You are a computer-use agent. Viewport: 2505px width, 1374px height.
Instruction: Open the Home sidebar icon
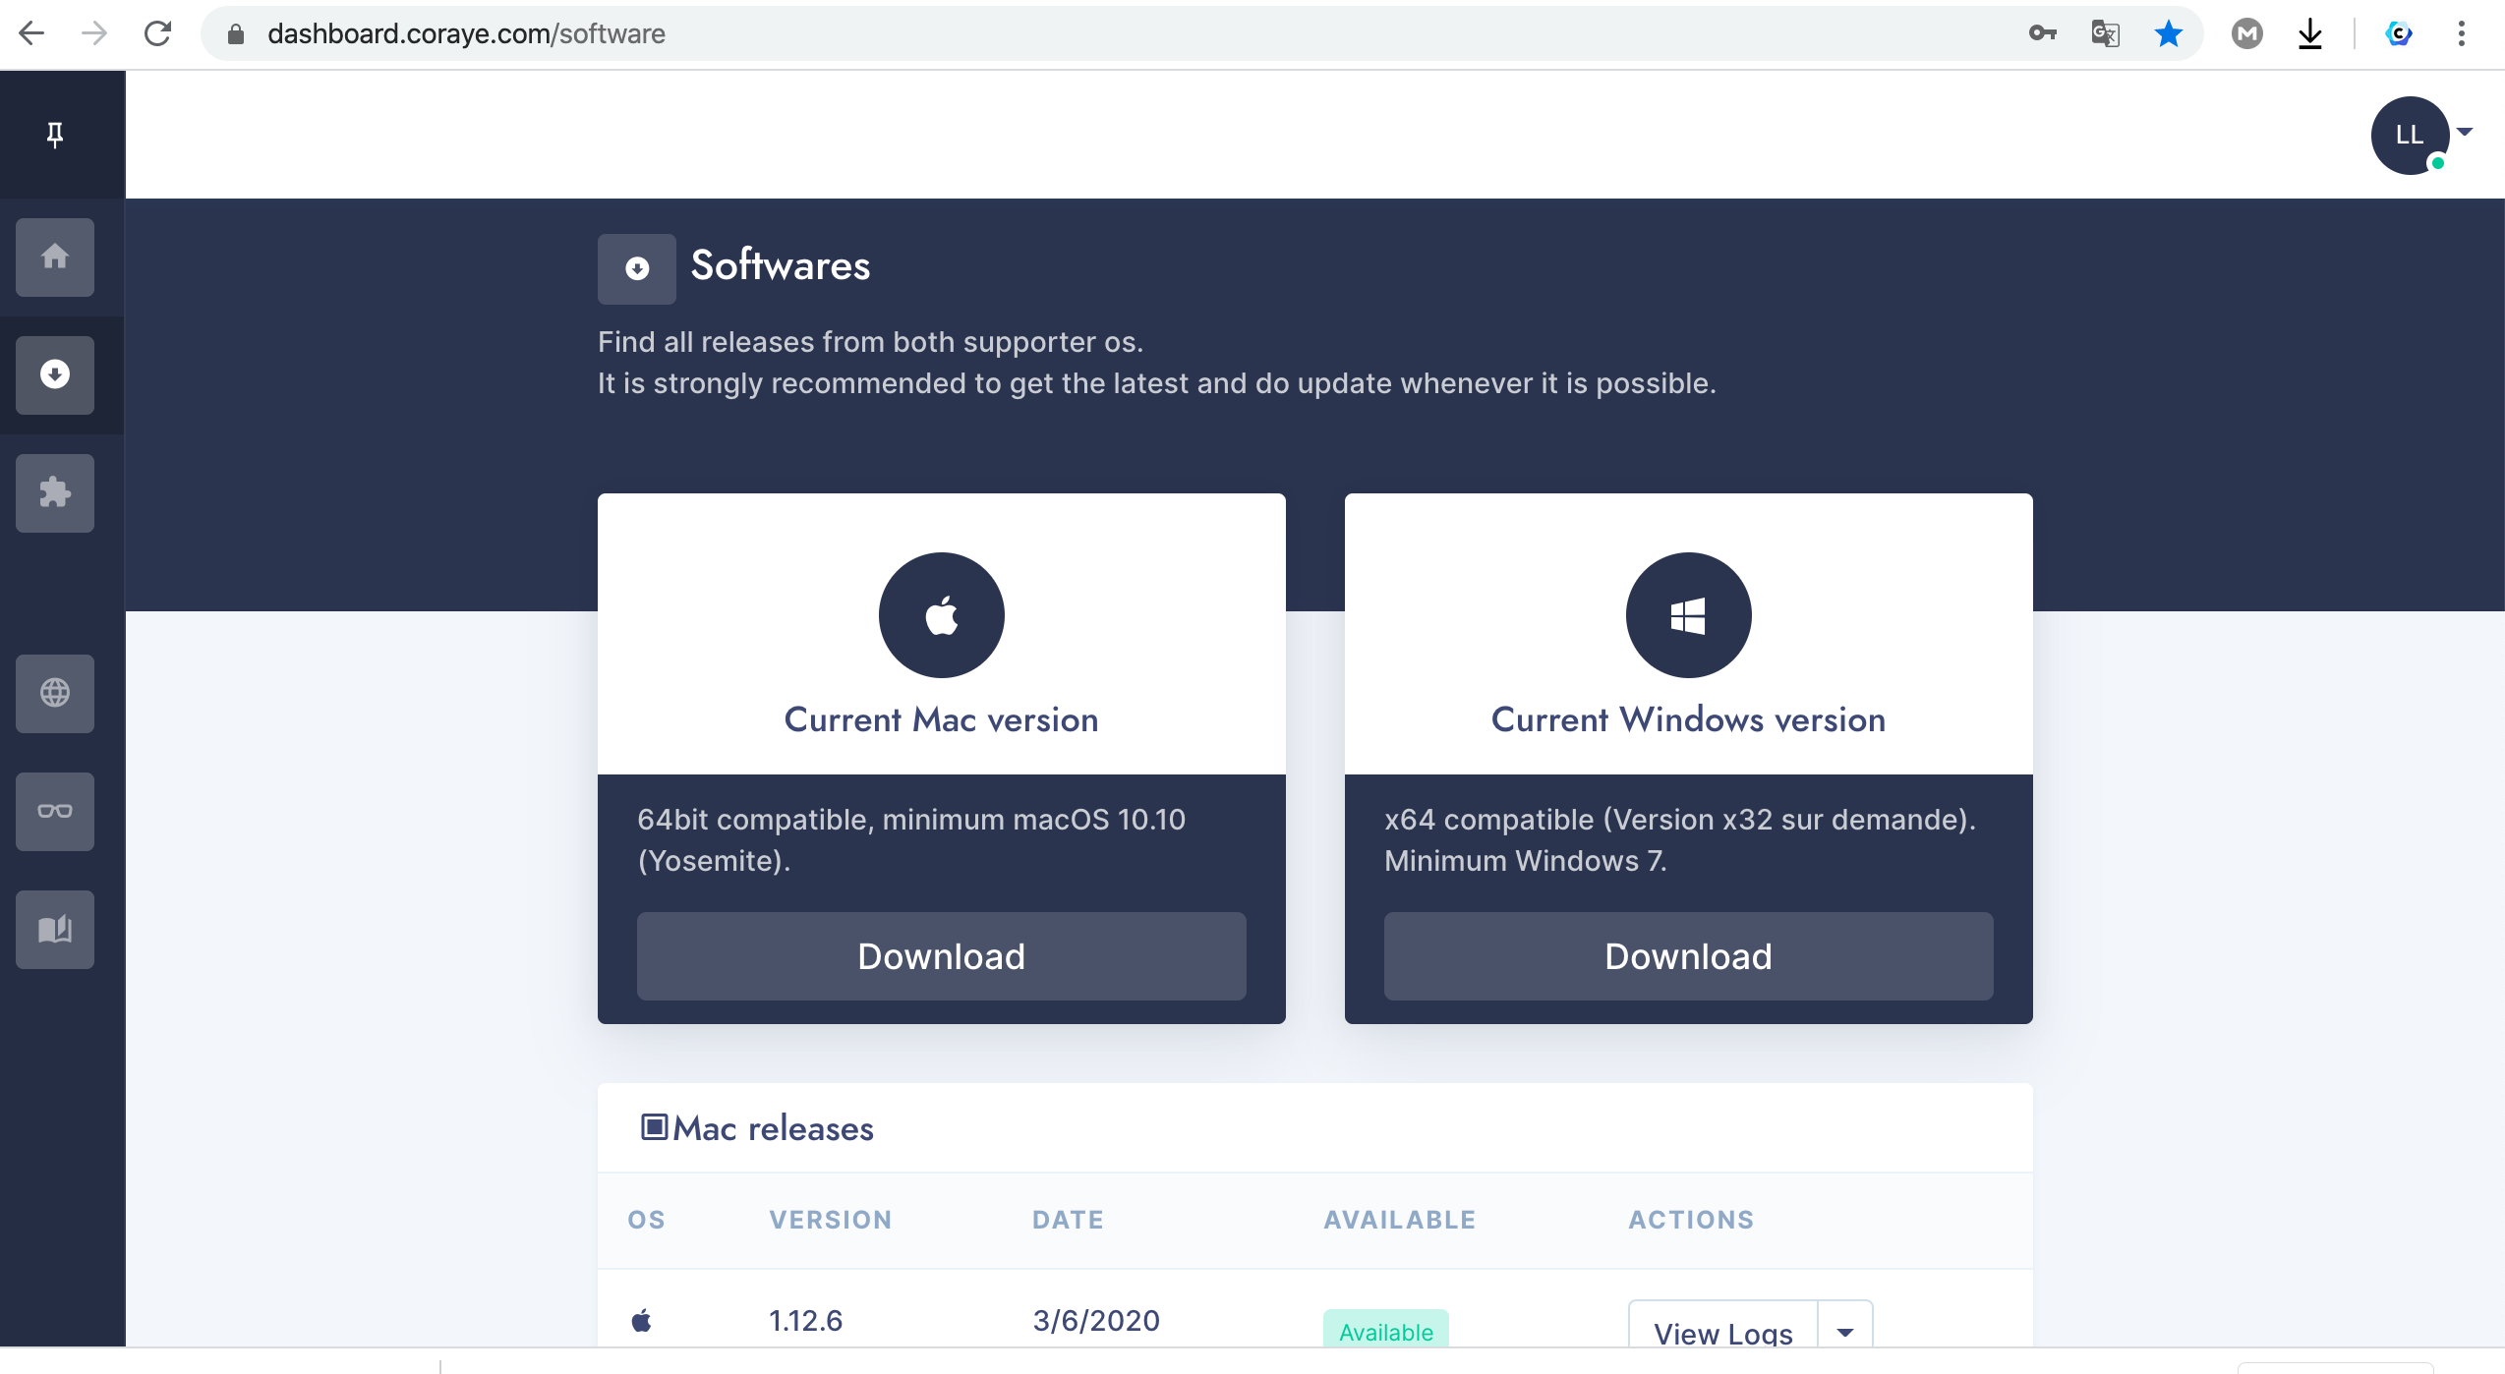[55, 257]
